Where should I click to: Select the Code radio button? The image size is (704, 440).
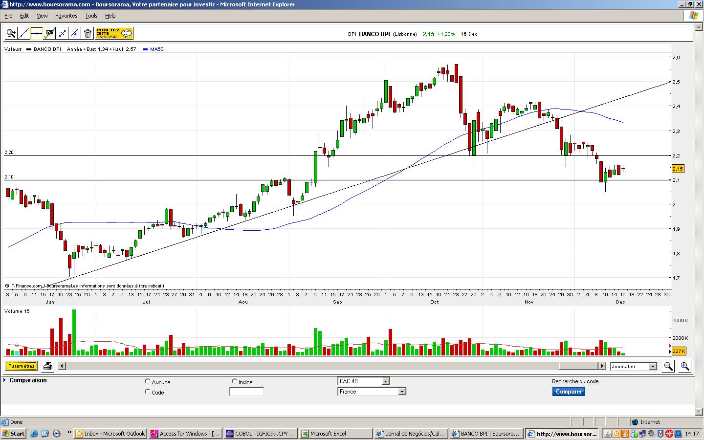[x=148, y=392]
